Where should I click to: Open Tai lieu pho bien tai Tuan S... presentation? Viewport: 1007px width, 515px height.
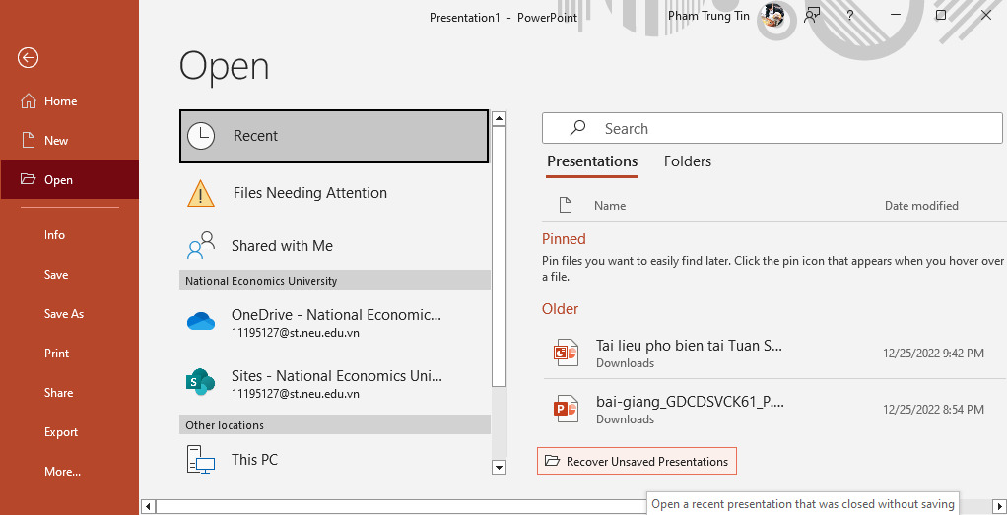[x=772, y=354]
